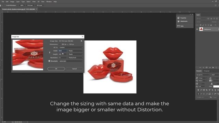Open the Width units dropdown
The height and width of the screenshot is (123, 219).
[75, 51]
